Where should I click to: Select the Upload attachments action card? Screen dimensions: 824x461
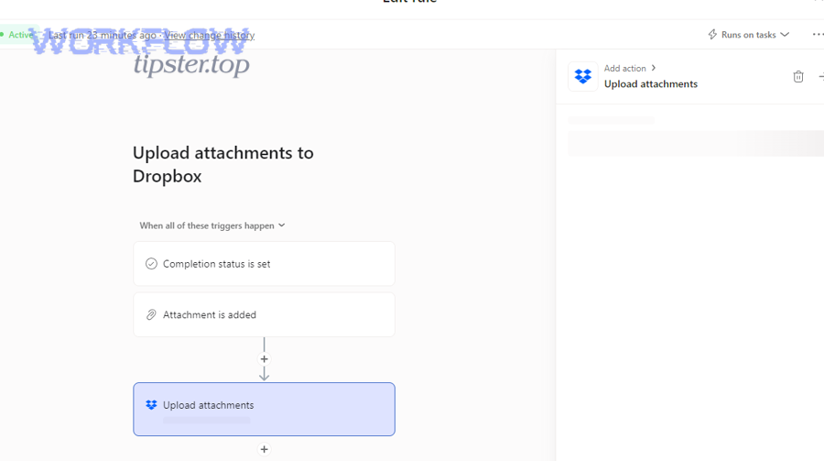264,409
